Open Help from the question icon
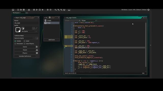 click(x=50, y=10)
